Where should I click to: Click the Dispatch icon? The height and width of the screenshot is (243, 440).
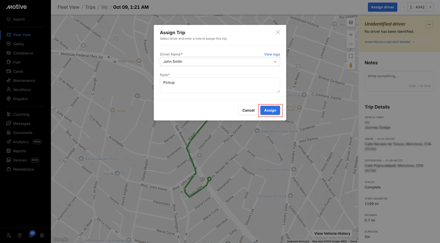tap(9, 99)
